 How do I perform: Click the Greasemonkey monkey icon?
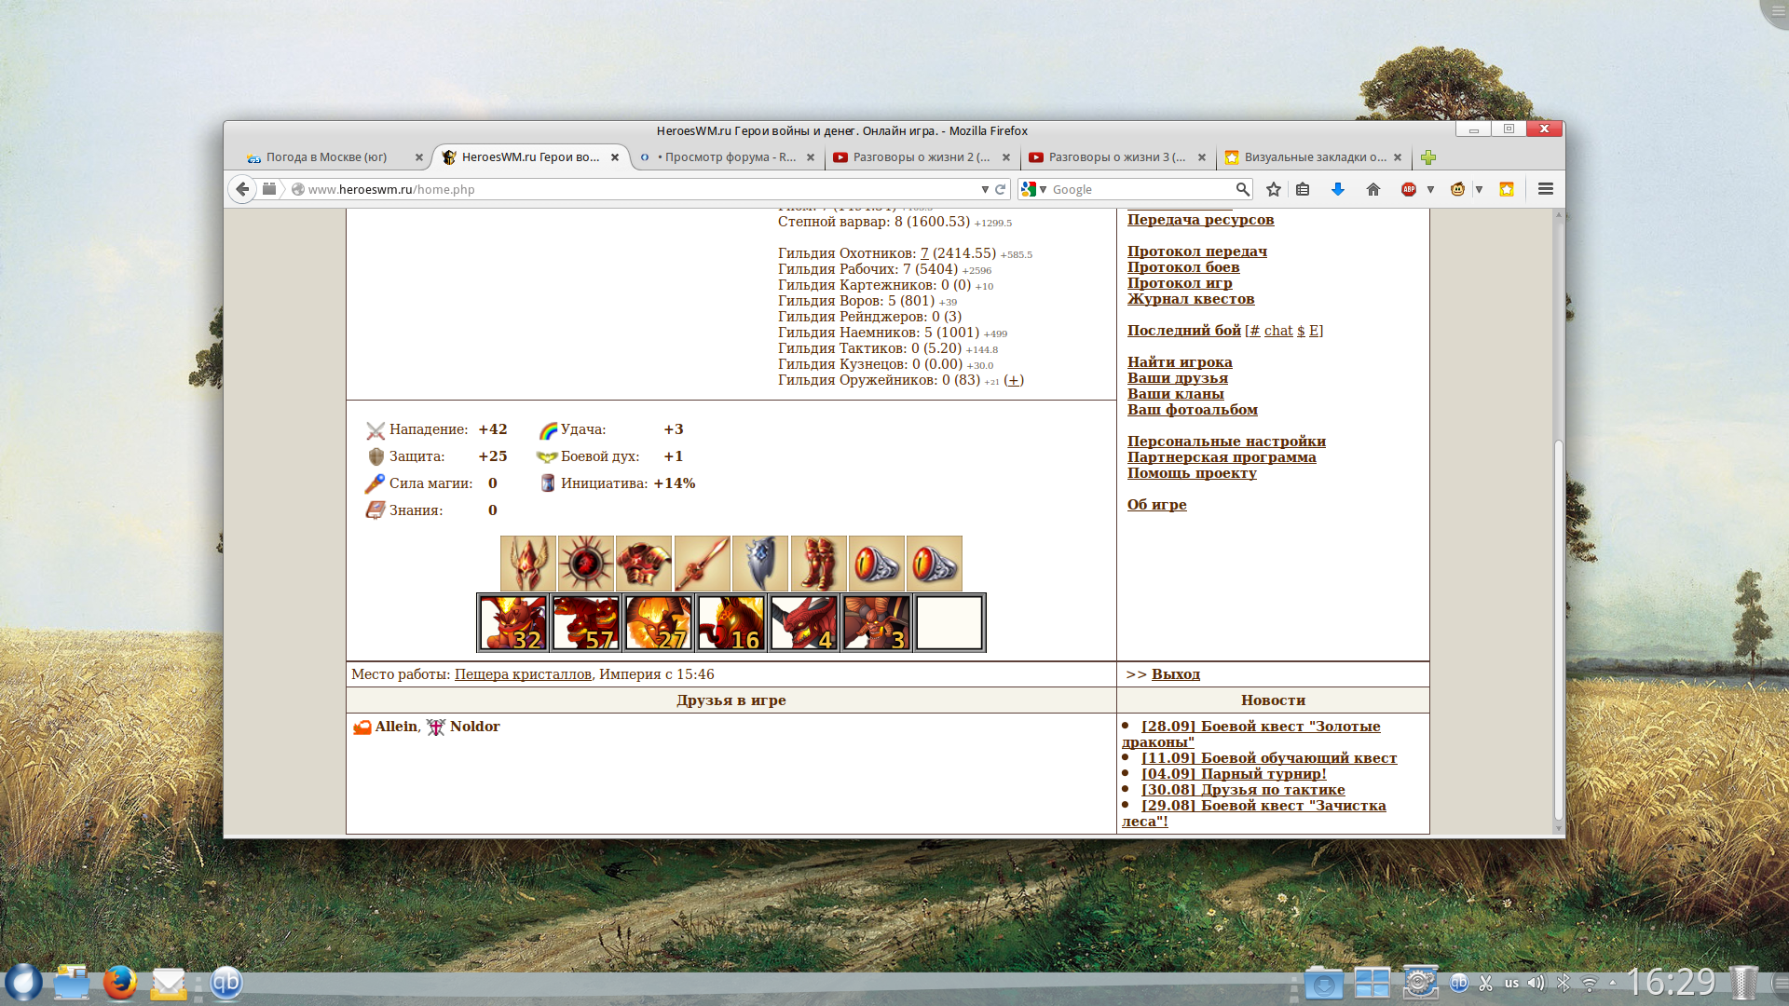pyautogui.click(x=1458, y=189)
